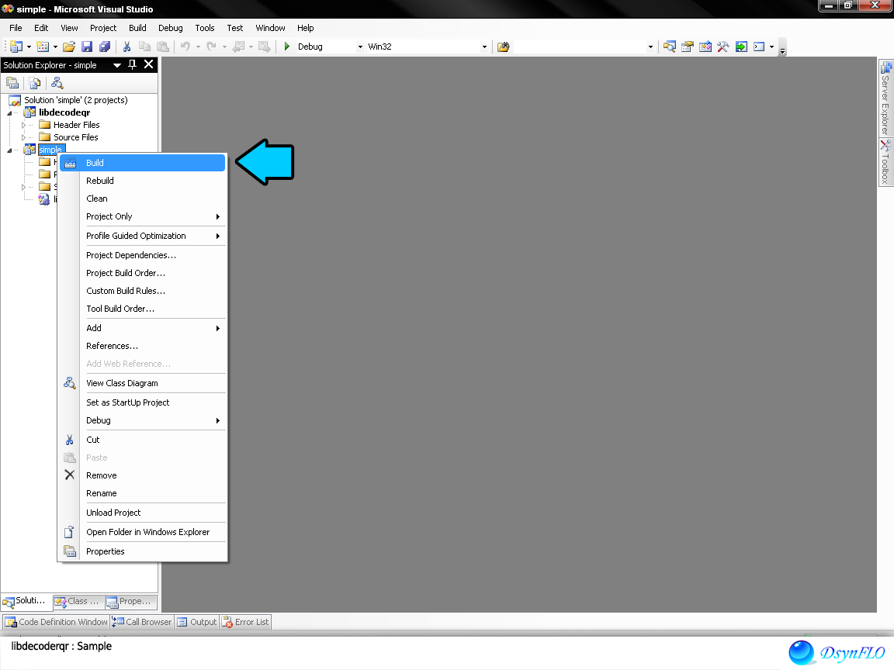Select Custom Build Rules... menu entry
Screen dimensions: 894x670
click(143, 291)
